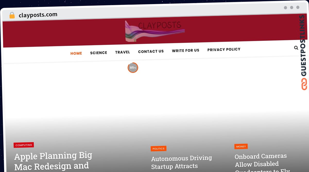Click the 85% circular progress indicator
The image size is (309, 172).
coord(133,68)
